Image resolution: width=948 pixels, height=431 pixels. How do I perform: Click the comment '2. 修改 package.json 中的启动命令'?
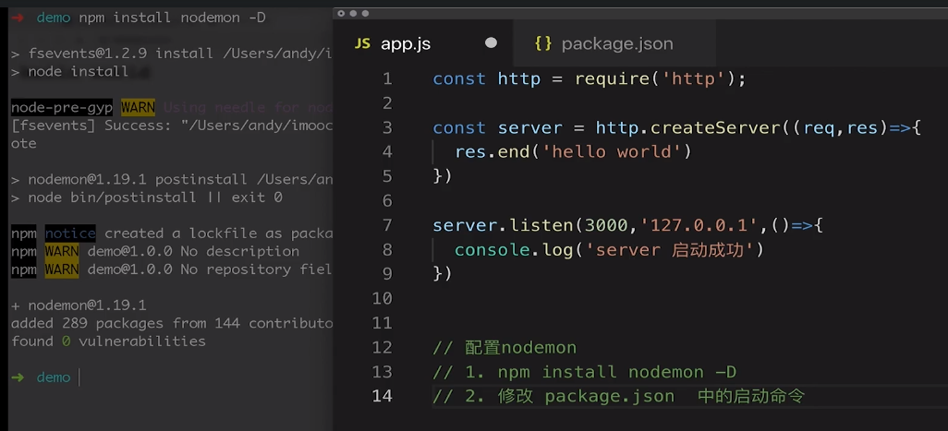click(x=635, y=396)
